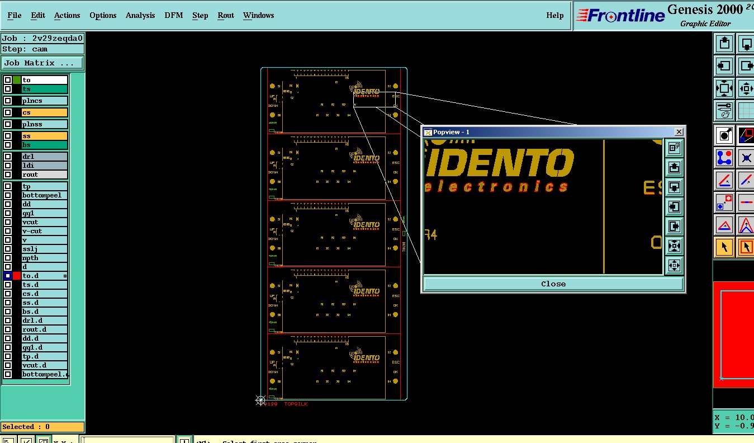Viewport: 754px width, 443px height.
Task: Toggle display checkbox for layer 'cs'
Action: 8,112
